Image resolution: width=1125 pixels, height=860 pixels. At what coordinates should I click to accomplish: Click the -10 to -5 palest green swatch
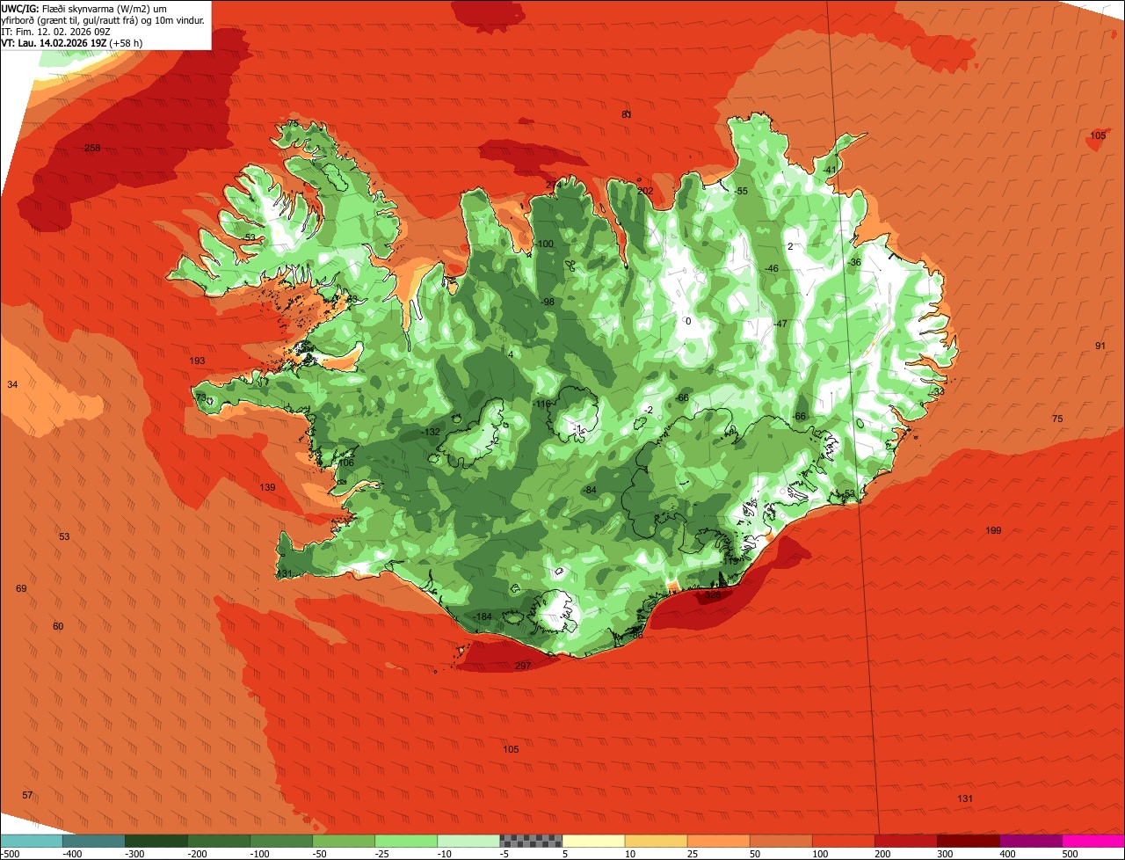coord(468,842)
